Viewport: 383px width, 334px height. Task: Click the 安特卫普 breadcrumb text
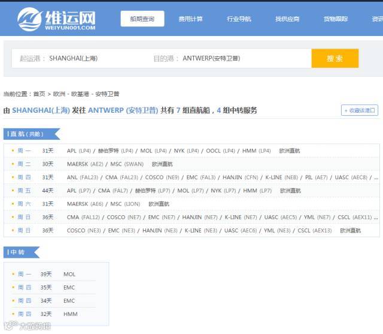click(x=107, y=94)
